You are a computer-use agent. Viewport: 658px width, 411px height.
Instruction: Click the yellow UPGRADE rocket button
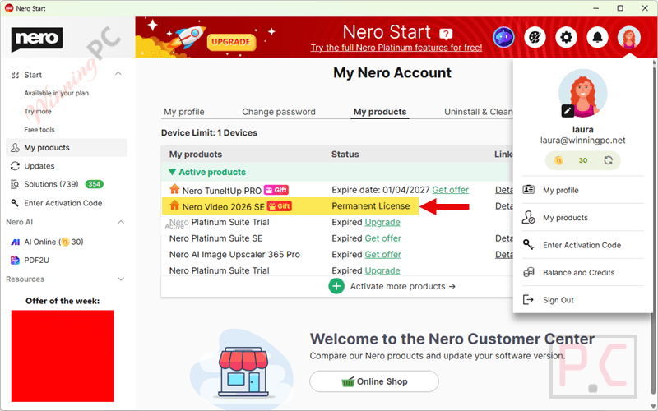(231, 42)
